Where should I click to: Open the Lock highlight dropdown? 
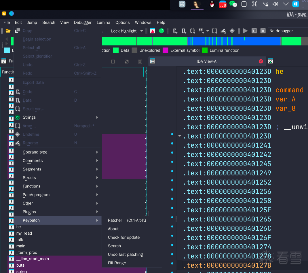point(141,31)
